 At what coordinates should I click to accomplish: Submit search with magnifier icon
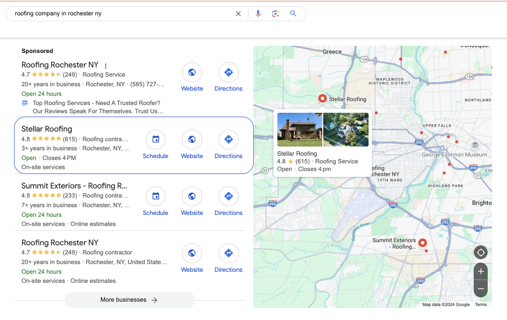tap(293, 13)
